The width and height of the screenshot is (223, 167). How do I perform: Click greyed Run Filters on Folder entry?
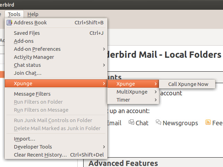[x=56, y=102]
